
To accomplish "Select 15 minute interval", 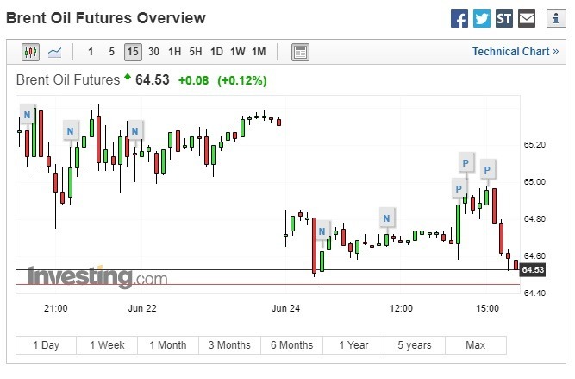I will pos(133,52).
